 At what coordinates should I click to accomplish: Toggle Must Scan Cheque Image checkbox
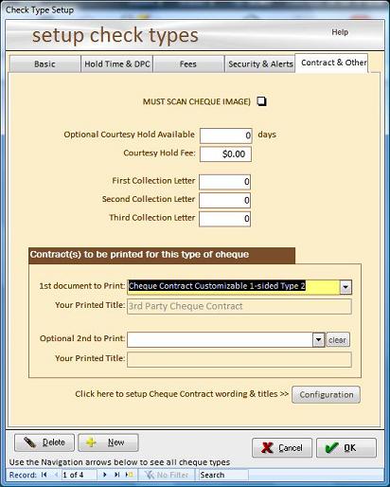click(261, 101)
